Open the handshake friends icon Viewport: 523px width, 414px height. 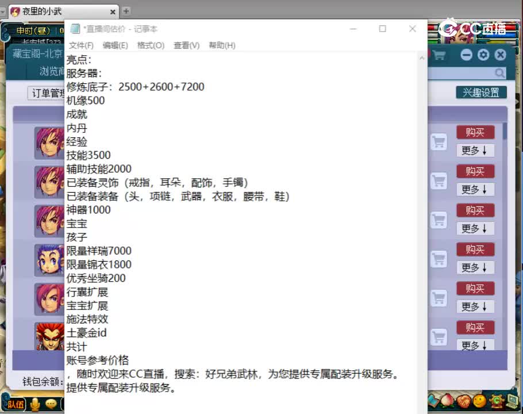(x=463, y=401)
